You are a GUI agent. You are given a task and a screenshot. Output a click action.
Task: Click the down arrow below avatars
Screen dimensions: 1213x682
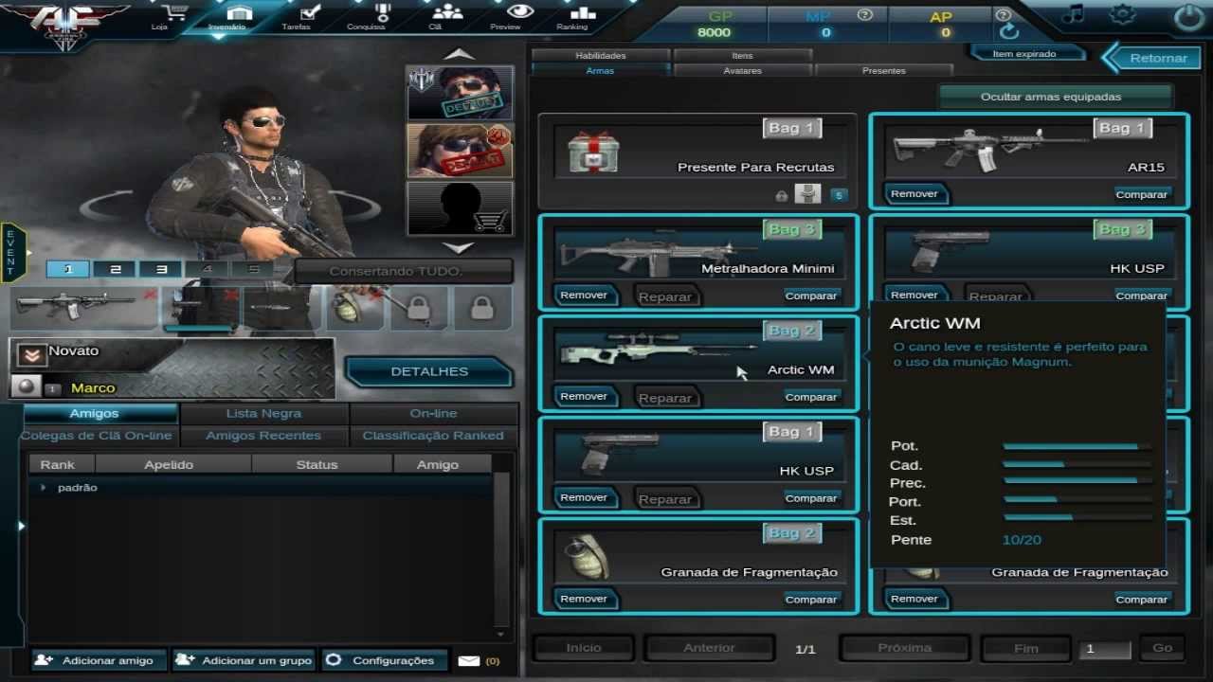coord(460,247)
